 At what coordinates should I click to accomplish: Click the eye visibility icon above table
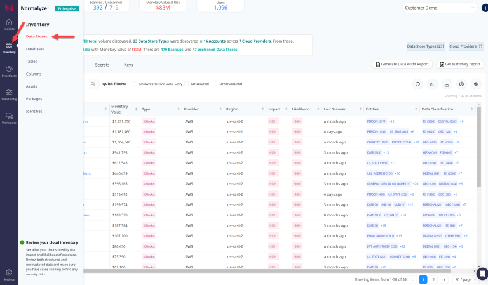pyautogui.click(x=476, y=84)
